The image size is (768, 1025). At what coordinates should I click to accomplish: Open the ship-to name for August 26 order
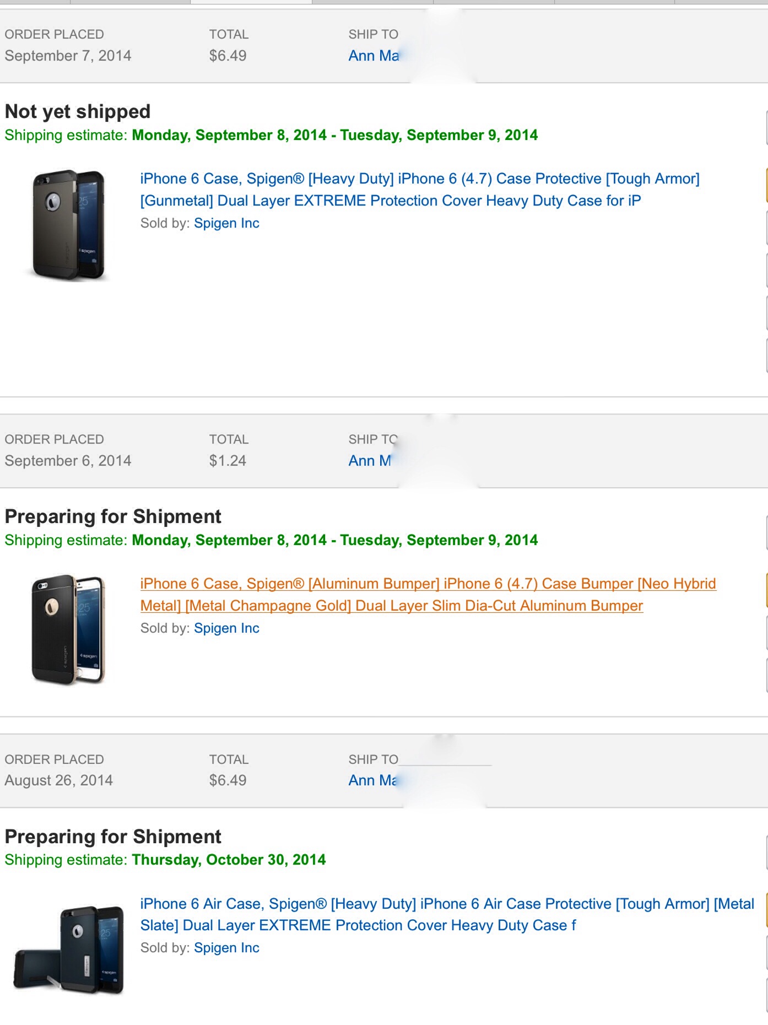pyautogui.click(x=373, y=780)
